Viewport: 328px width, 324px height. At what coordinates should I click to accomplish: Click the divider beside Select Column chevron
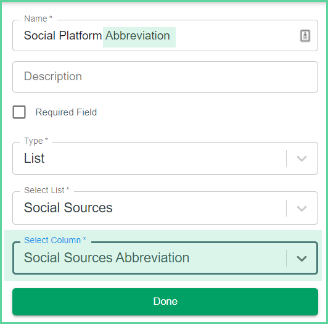(286, 258)
